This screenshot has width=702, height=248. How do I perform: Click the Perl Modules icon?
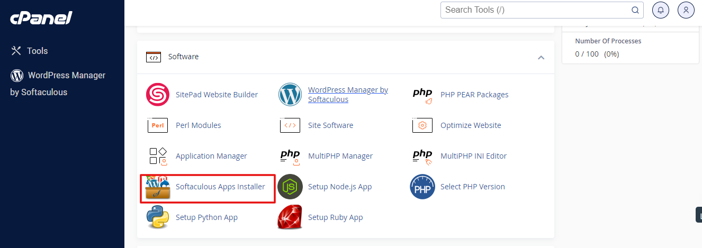tap(157, 125)
